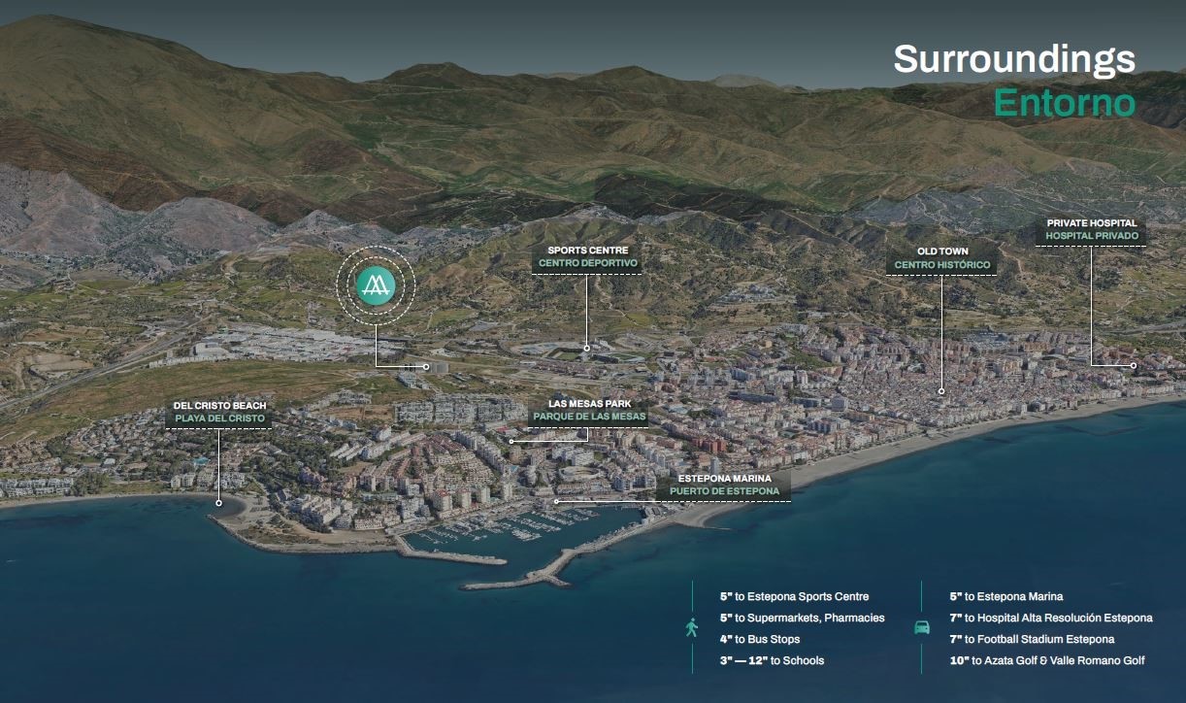1186x703 pixels.
Task: Click the car icon in legend
Action: [921, 627]
